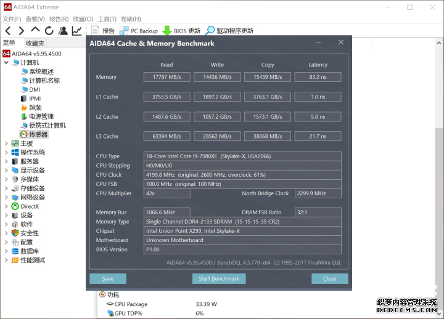Expand the 网络设备 tree node
This screenshot has height=319, width=444.
coord(6,198)
